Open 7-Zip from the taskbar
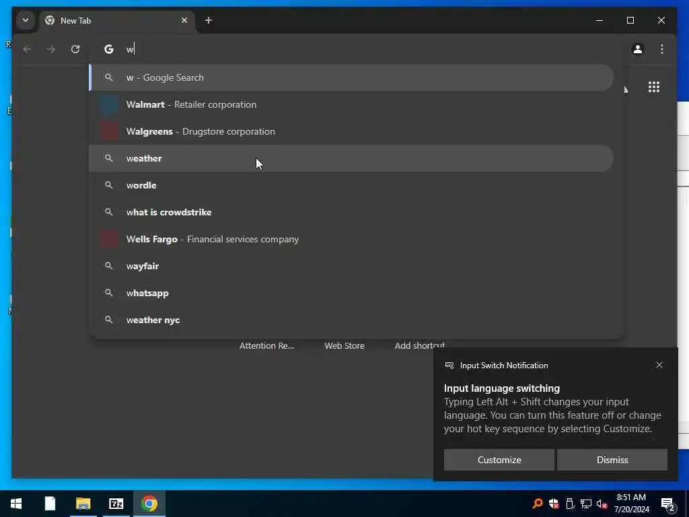Screen dimensions: 689x517 pyautogui.click(x=116, y=504)
